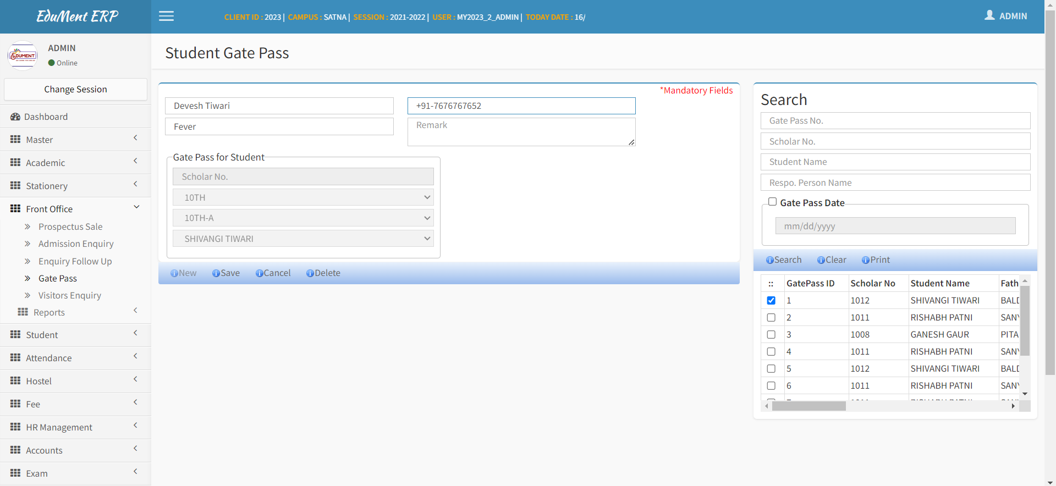Click the ADMIN user profile icon
The image size is (1056, 486).
point(989,15)
